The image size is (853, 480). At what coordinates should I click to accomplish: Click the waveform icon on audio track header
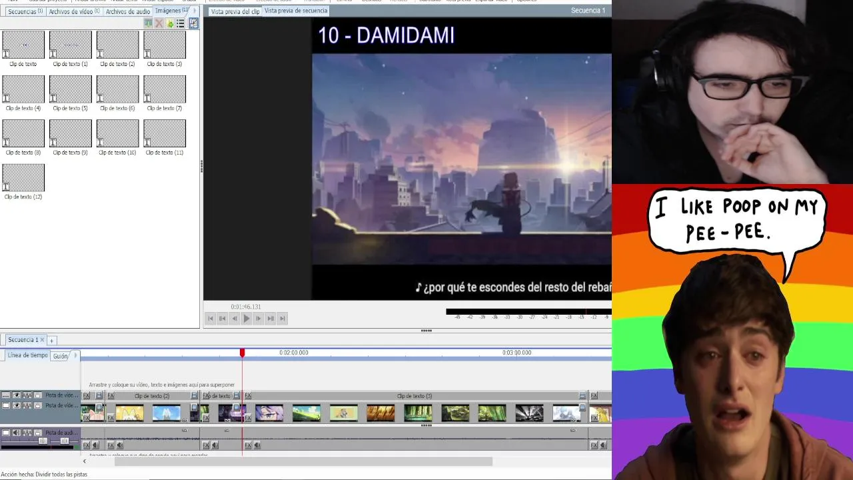coord(27,432)
